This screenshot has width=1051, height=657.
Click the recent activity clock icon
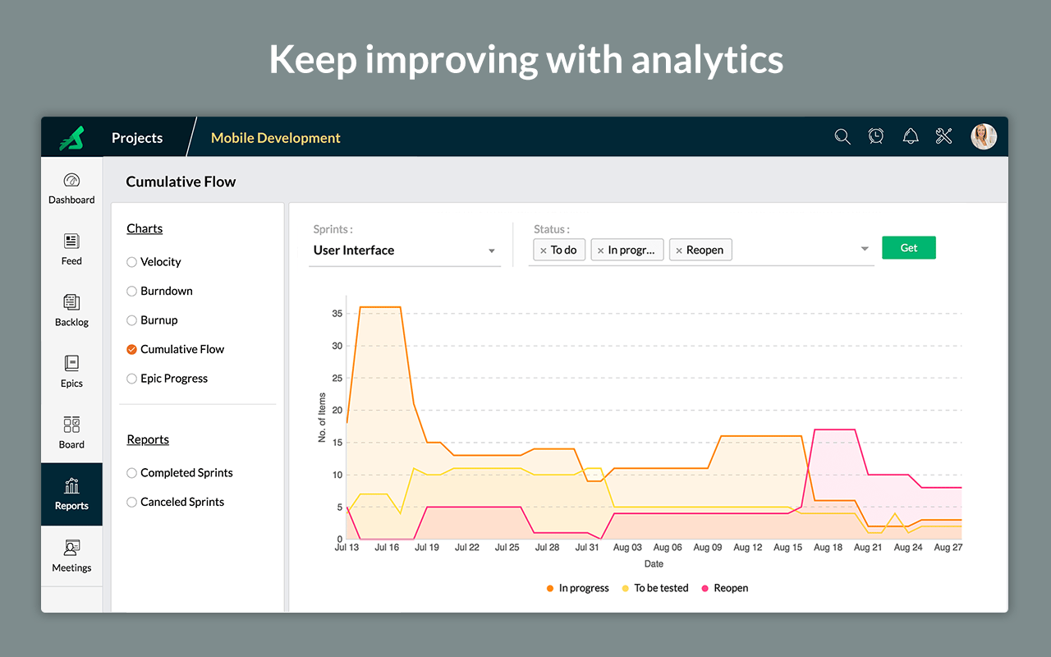click(875, 136)
